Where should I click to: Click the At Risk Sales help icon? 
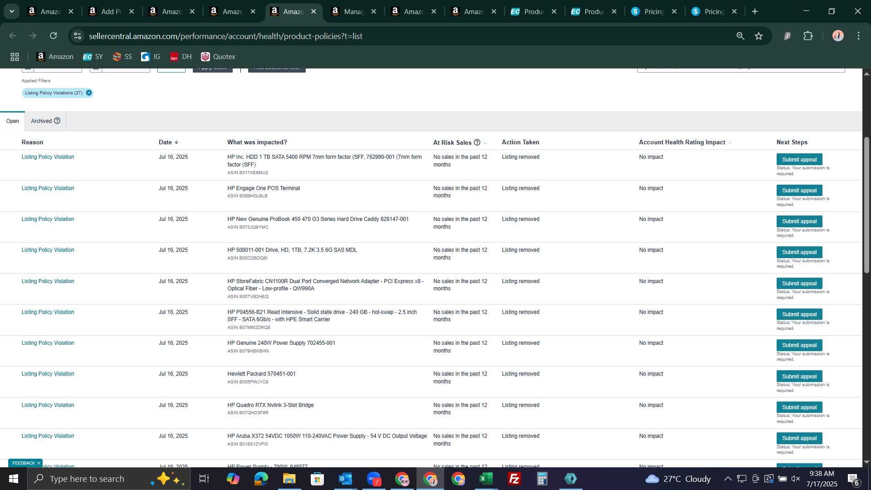[477, 142]
